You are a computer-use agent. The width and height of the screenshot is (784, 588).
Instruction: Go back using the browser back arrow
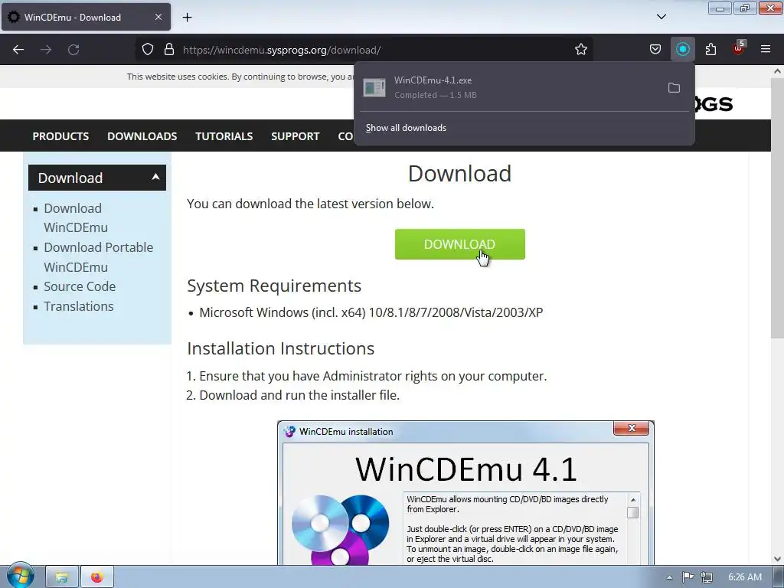(18, 50)
